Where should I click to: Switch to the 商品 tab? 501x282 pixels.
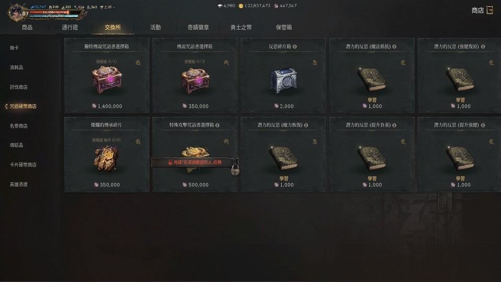point(27,28)
